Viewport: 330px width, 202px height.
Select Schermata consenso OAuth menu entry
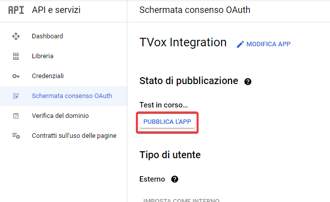[64, 96]
